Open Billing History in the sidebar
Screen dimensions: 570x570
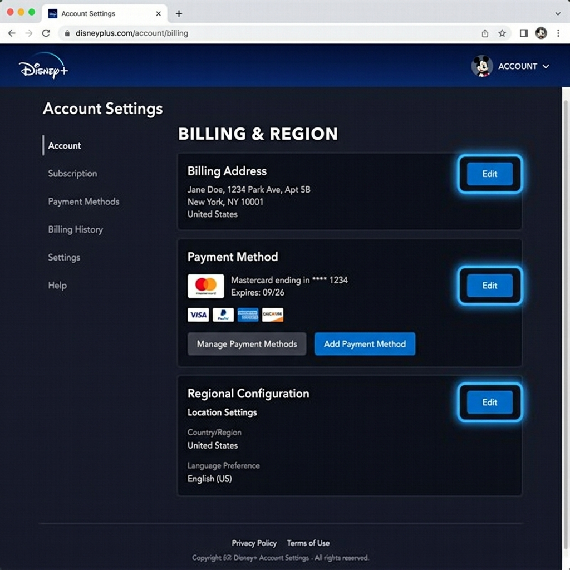[x=76, y=229]
